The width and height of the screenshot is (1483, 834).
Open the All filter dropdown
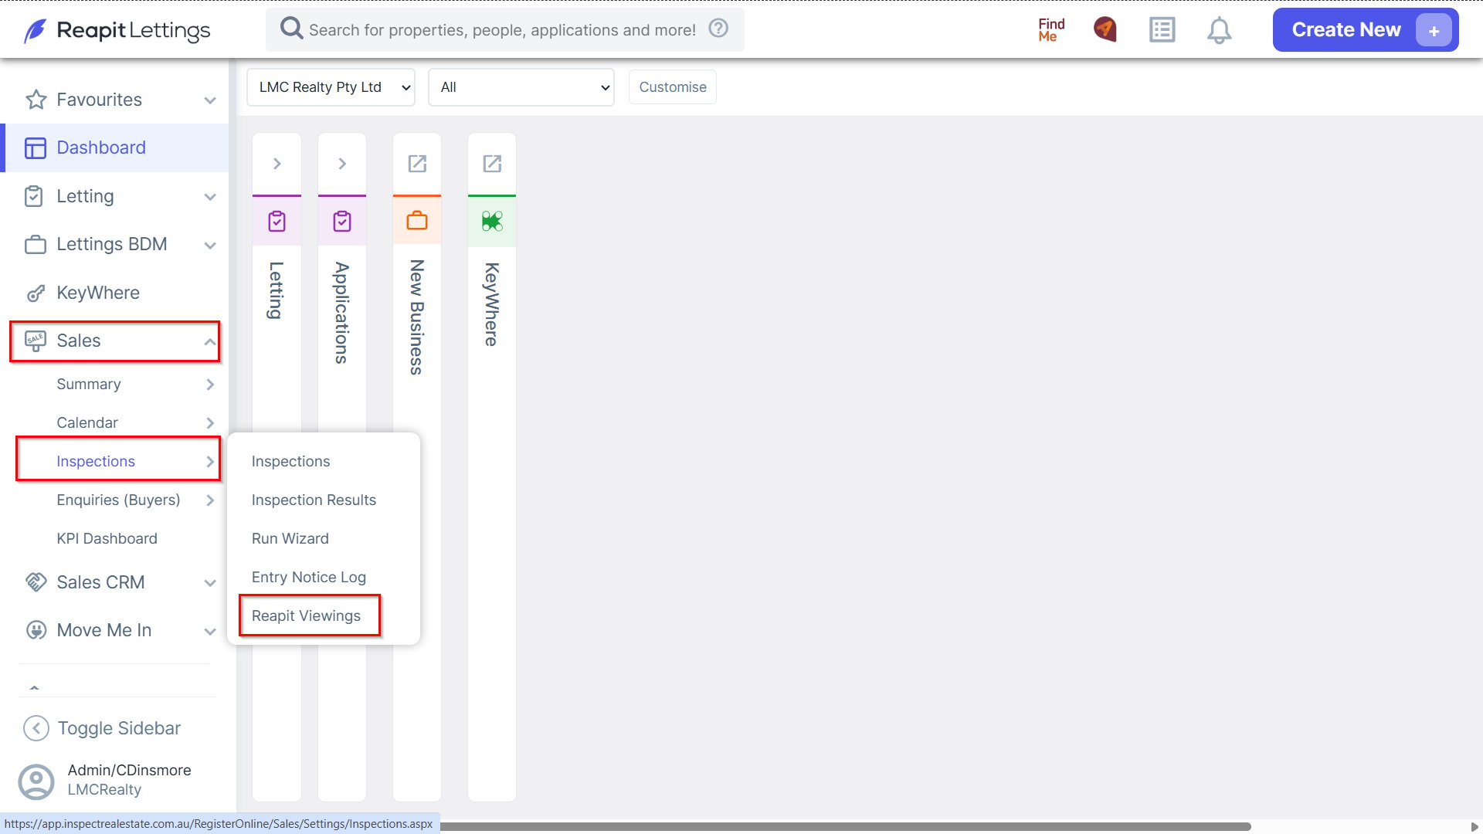[x=521, y=87]
